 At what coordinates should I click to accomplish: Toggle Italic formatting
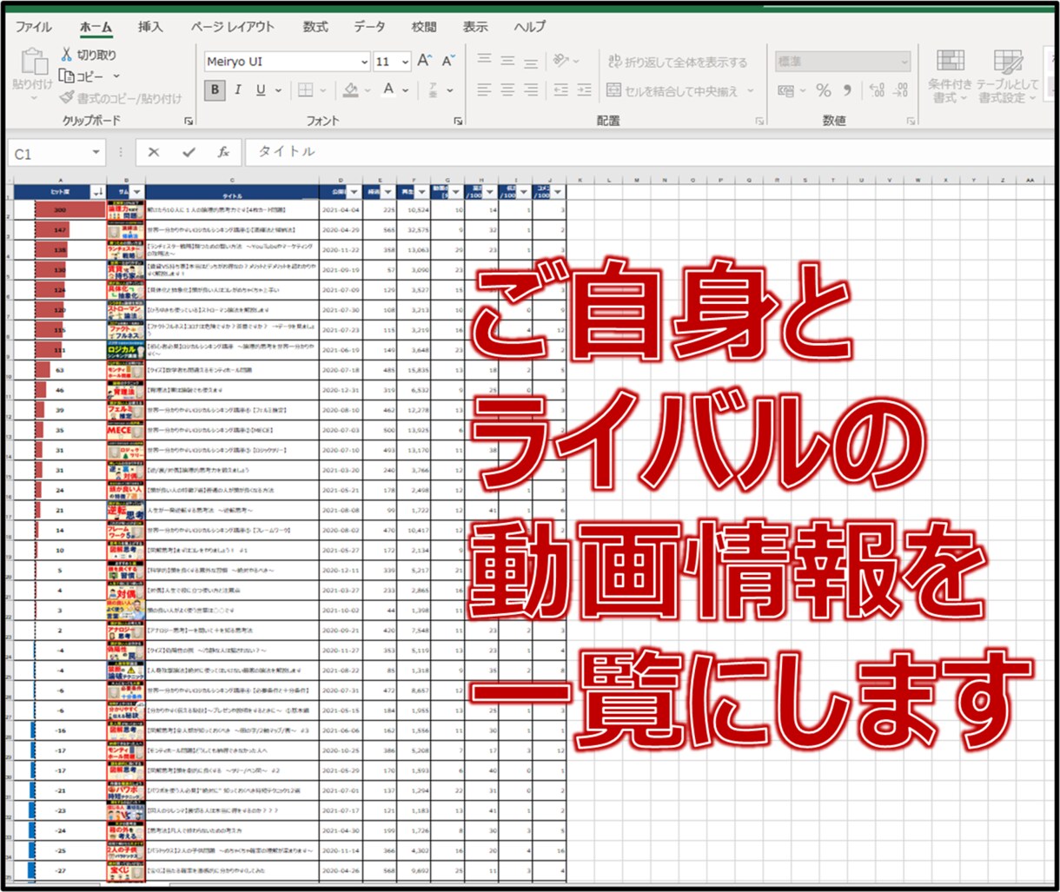238,89
